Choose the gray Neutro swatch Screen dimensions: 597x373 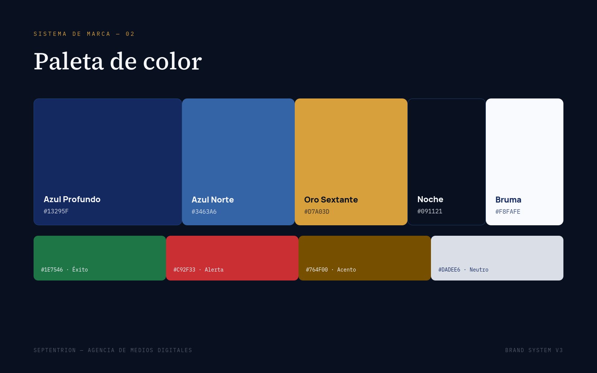click(x=497, y=258)
